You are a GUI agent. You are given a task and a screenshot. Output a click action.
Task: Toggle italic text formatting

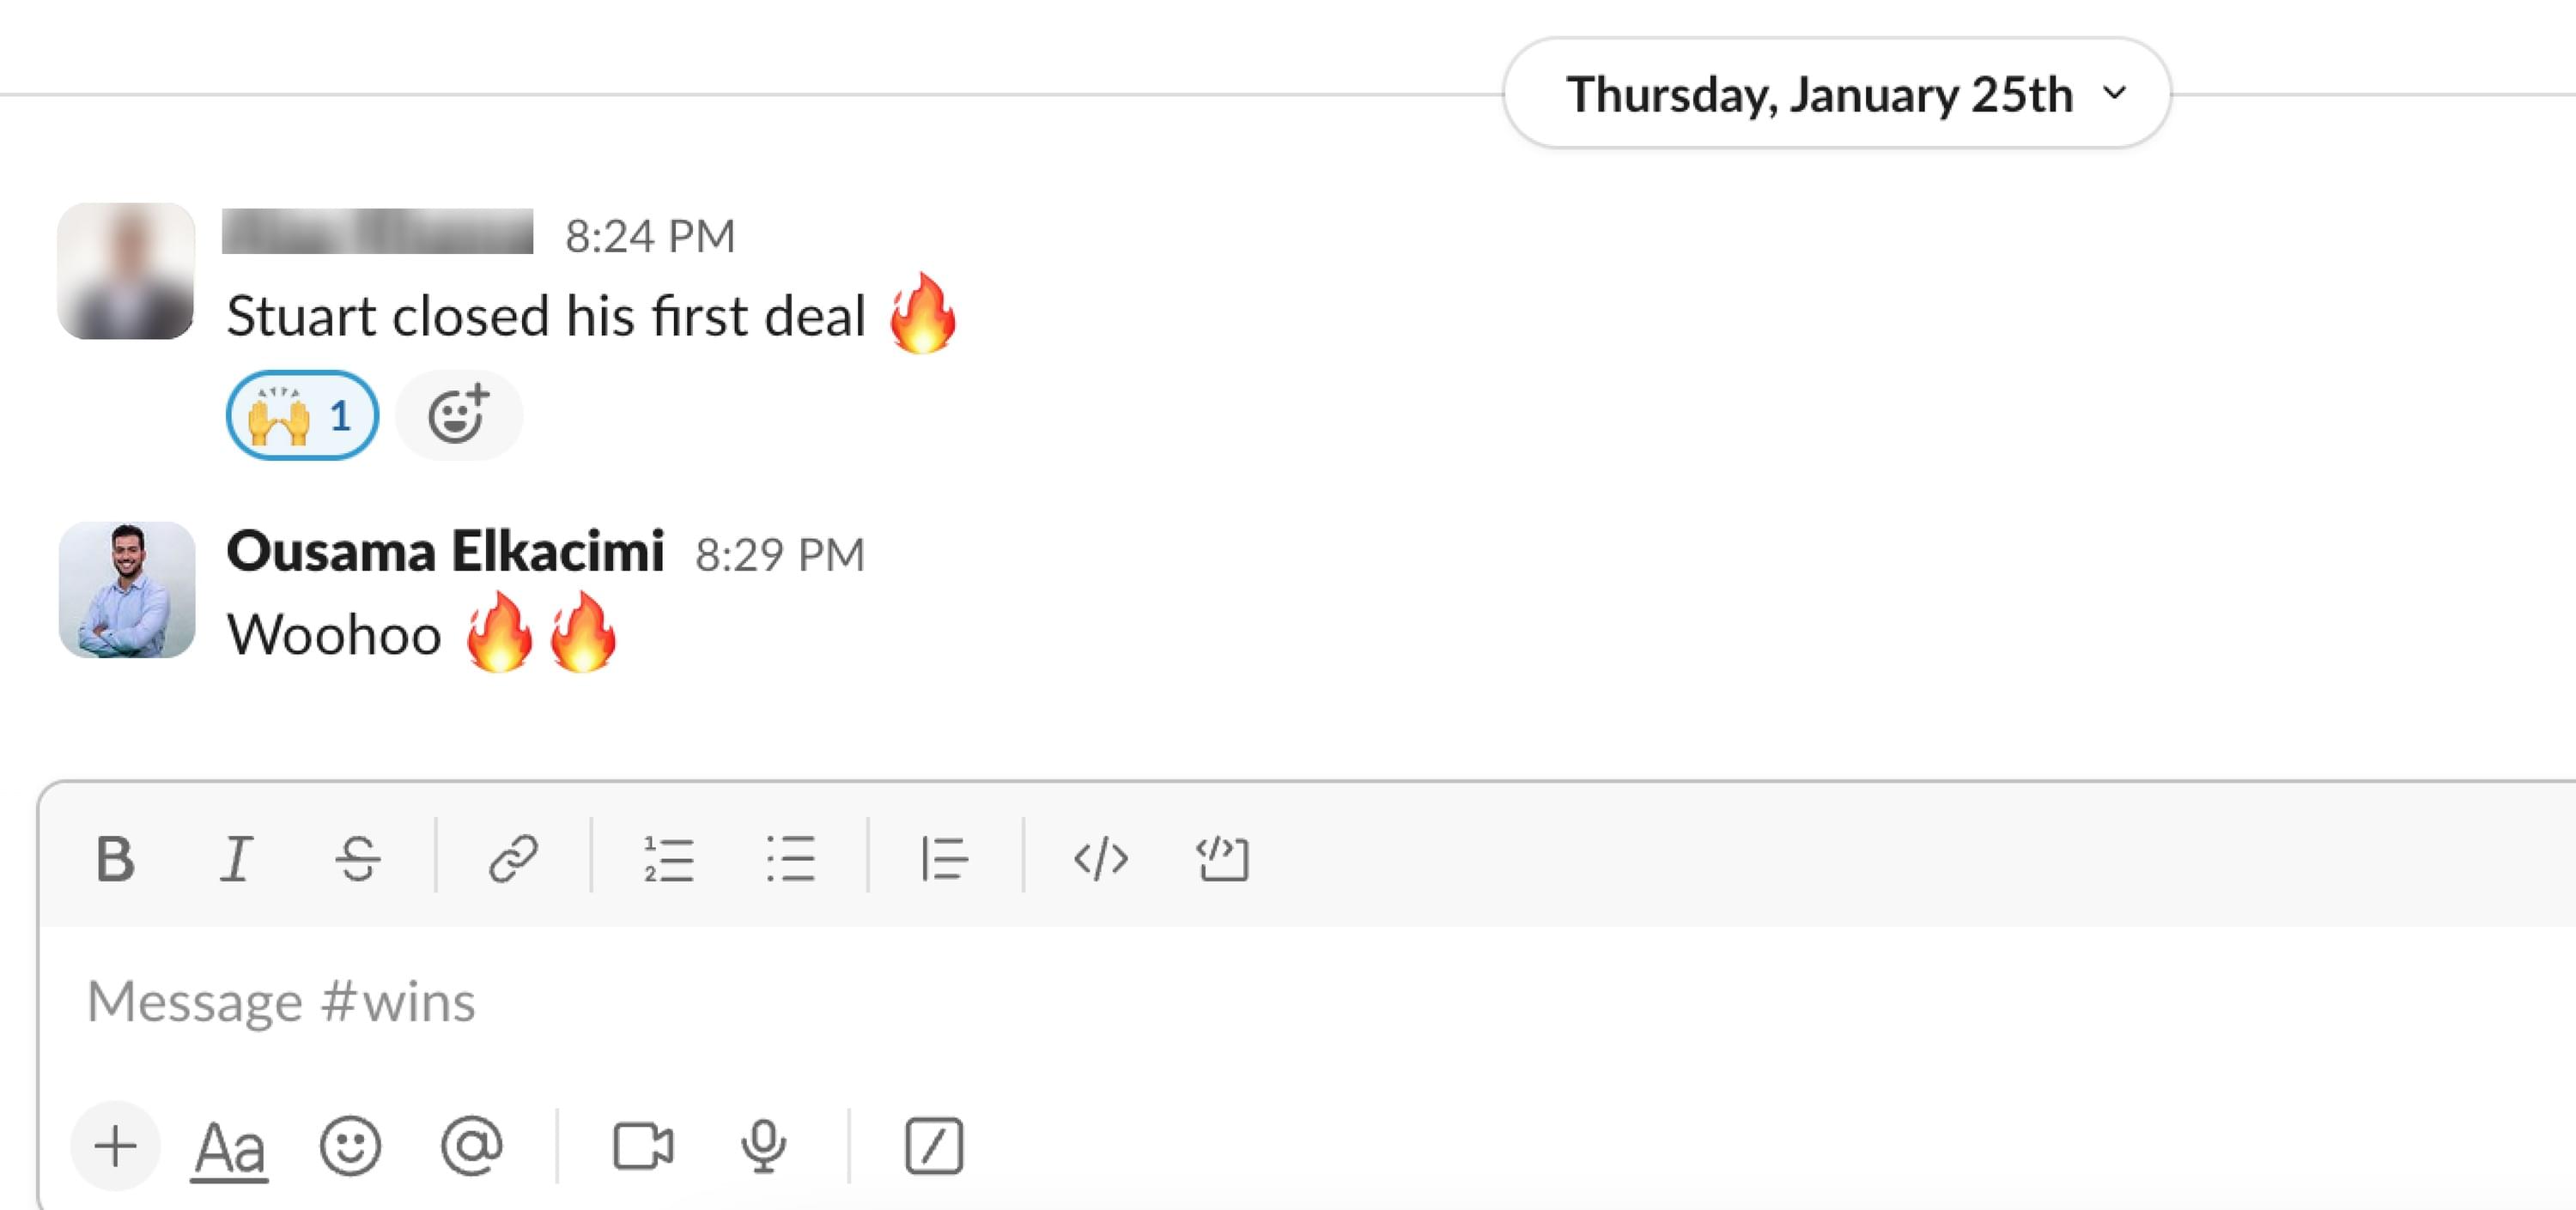pyautogui.click(x=236, y=858)
